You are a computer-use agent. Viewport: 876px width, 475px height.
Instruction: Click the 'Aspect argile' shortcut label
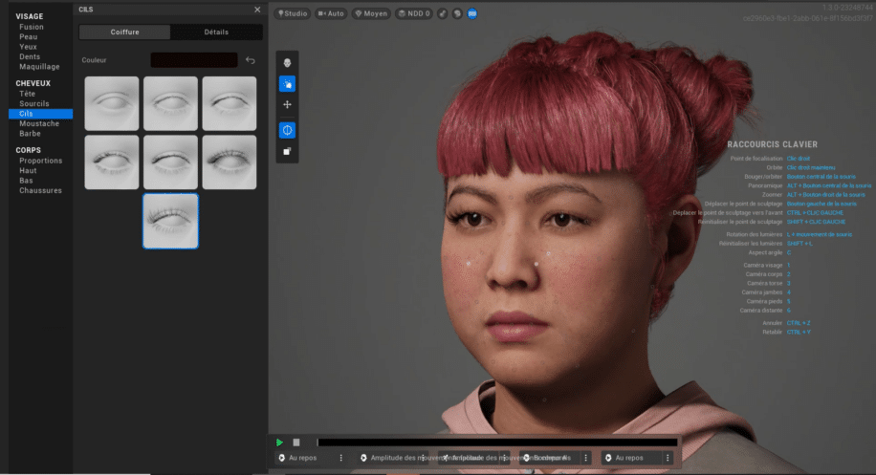coord(766,252)
